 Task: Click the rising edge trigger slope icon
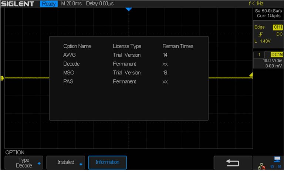[x=261, y=34]
